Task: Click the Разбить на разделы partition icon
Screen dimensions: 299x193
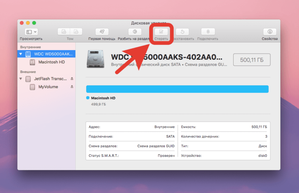Action: click(135, 31)
